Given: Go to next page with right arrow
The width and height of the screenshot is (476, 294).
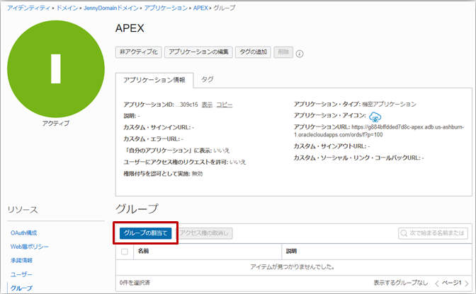Looking at the screenshot, I should (465, 283).
